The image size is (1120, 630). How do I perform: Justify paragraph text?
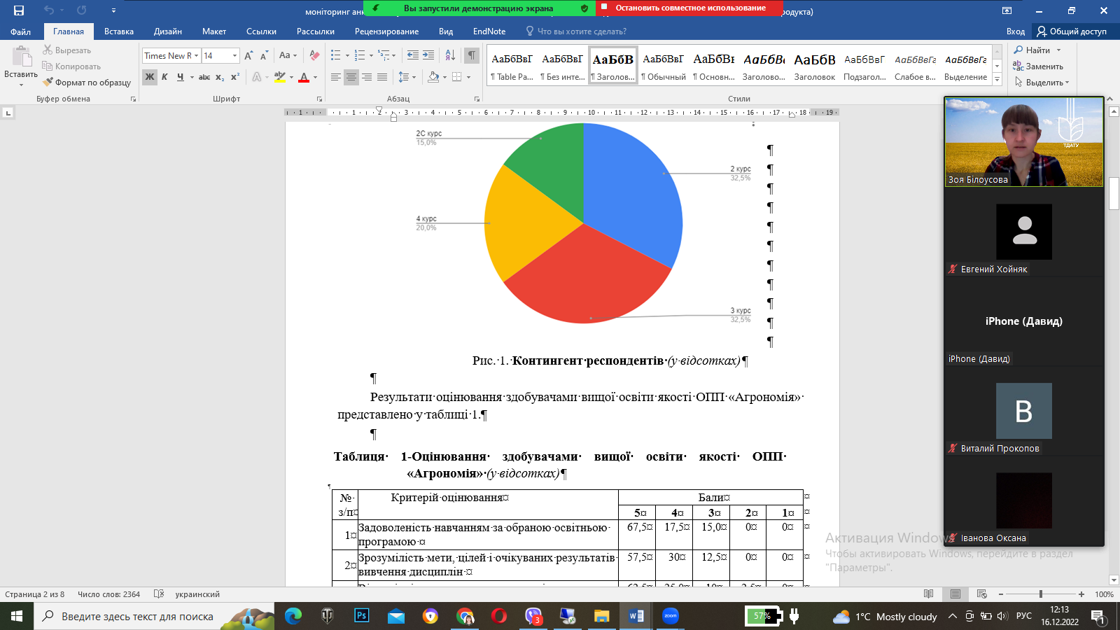[x=382, y=77]
